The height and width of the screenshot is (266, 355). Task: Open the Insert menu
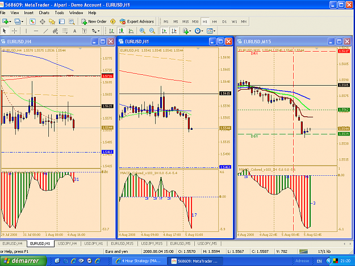29,12
